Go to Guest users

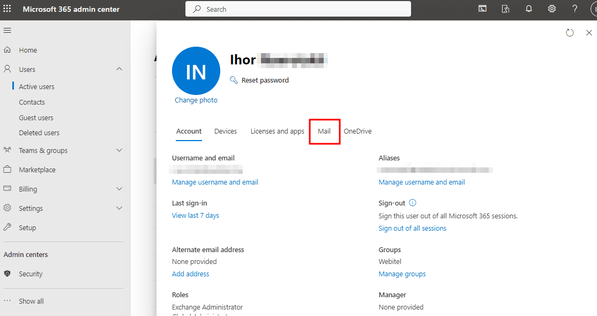click(36, 118)
